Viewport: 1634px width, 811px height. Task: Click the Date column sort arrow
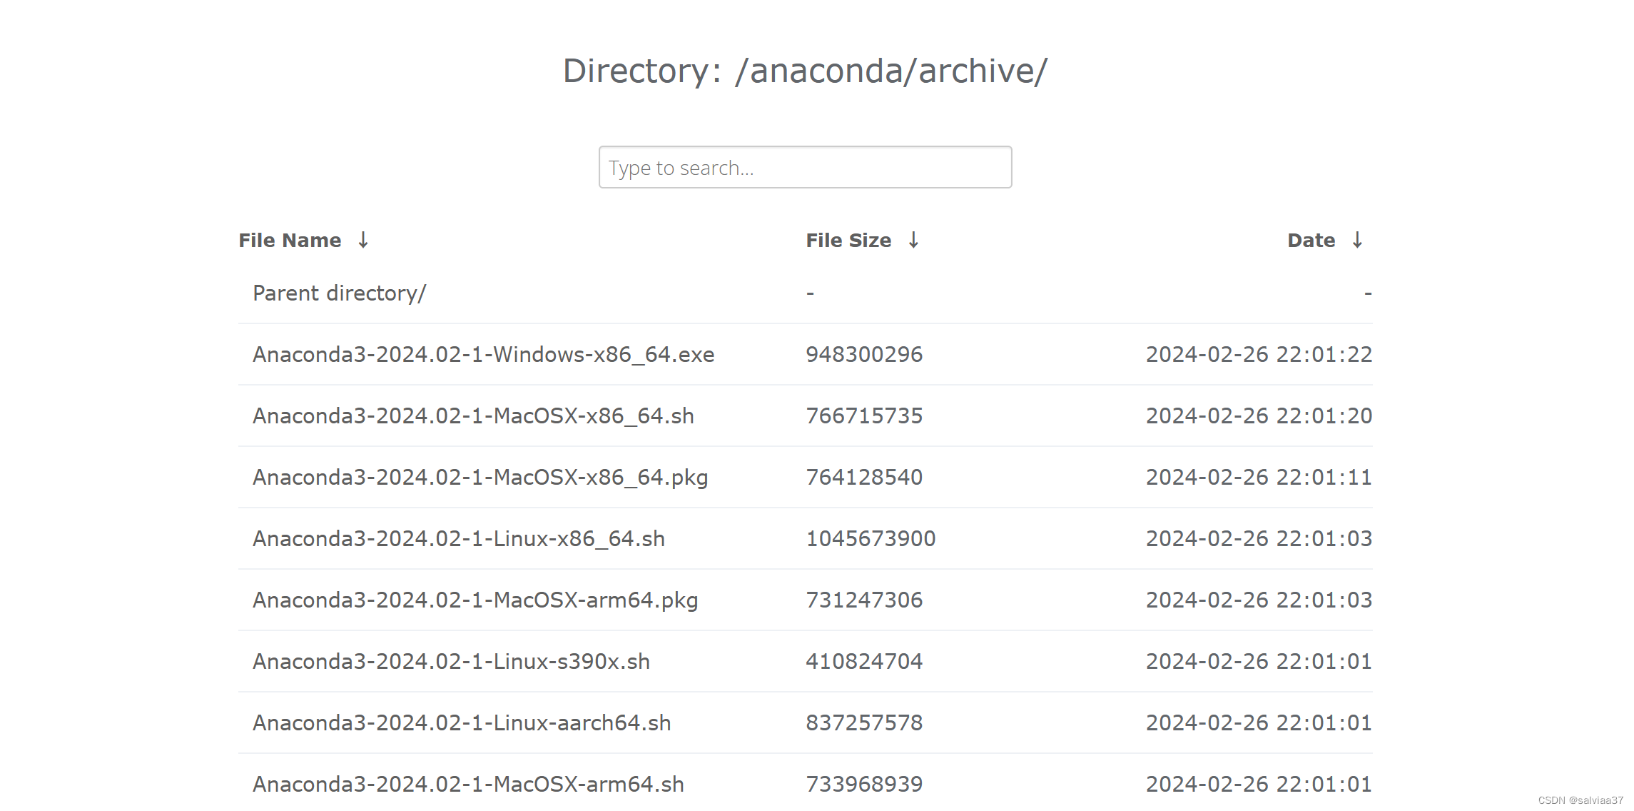(1357, 240)
